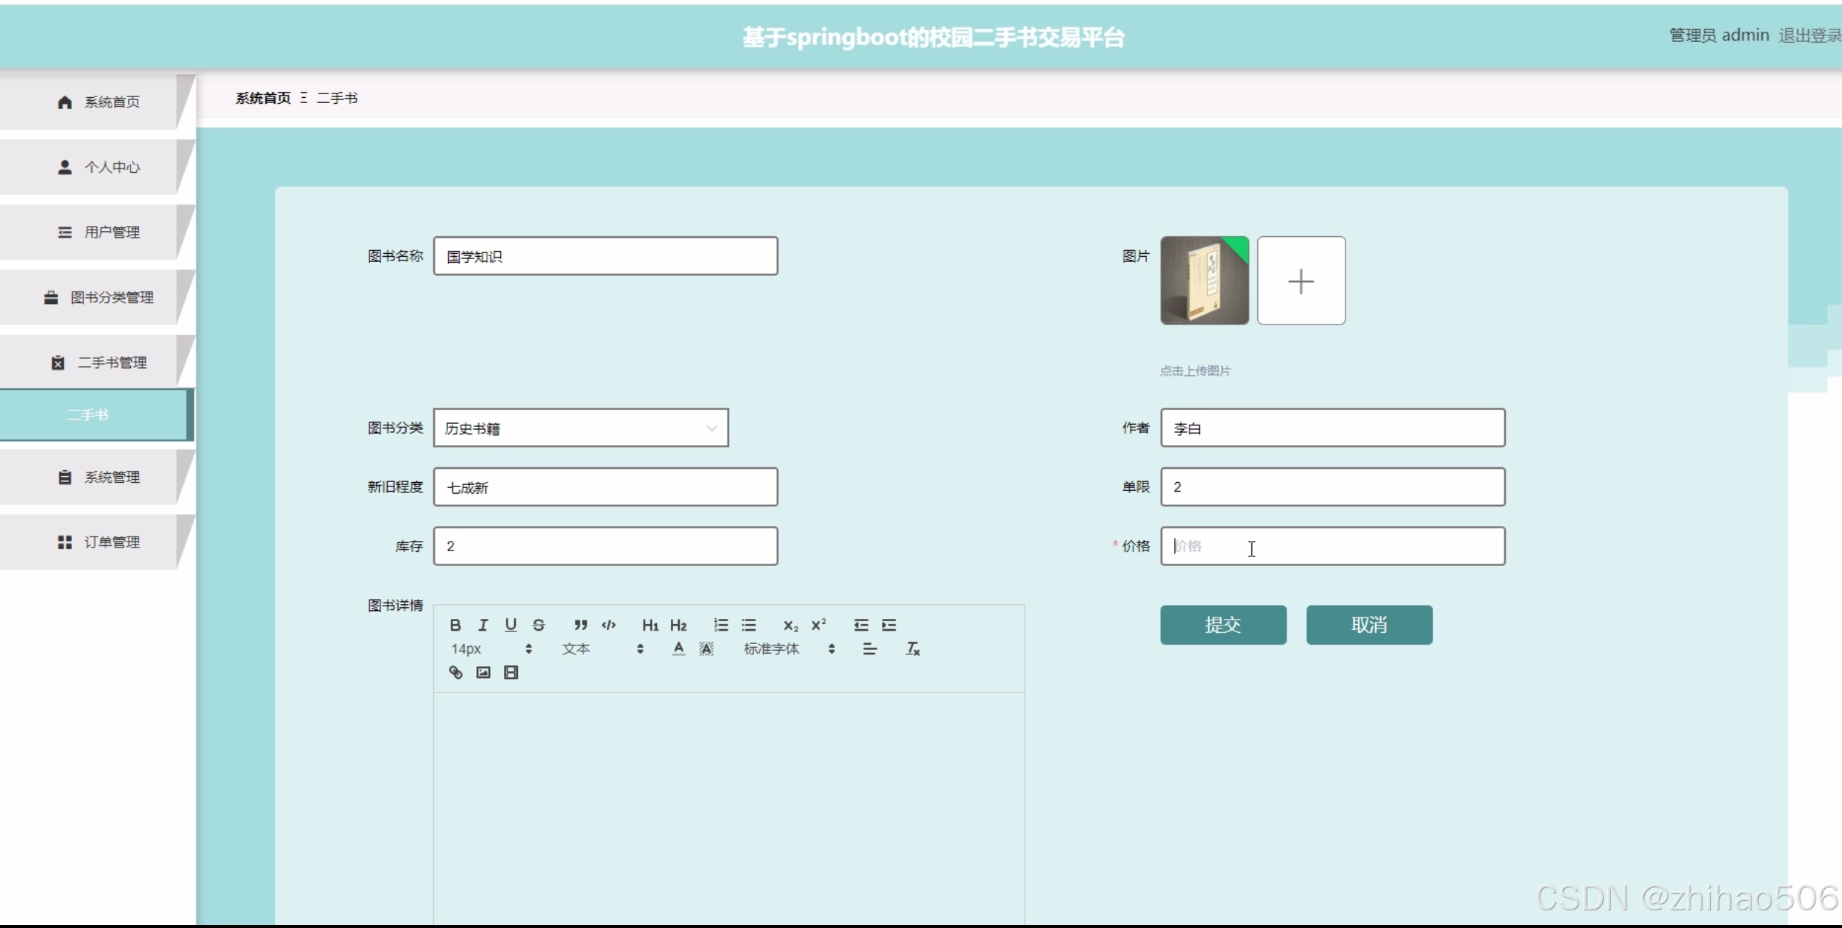Insert an image into the editor
Screen dimensions: 1842x928
pos(483,672)
